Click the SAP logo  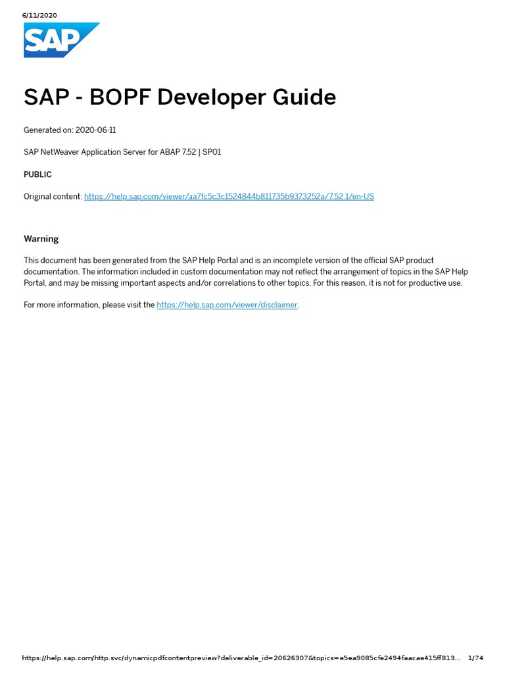pyautogui.click(x=61, y=39)
